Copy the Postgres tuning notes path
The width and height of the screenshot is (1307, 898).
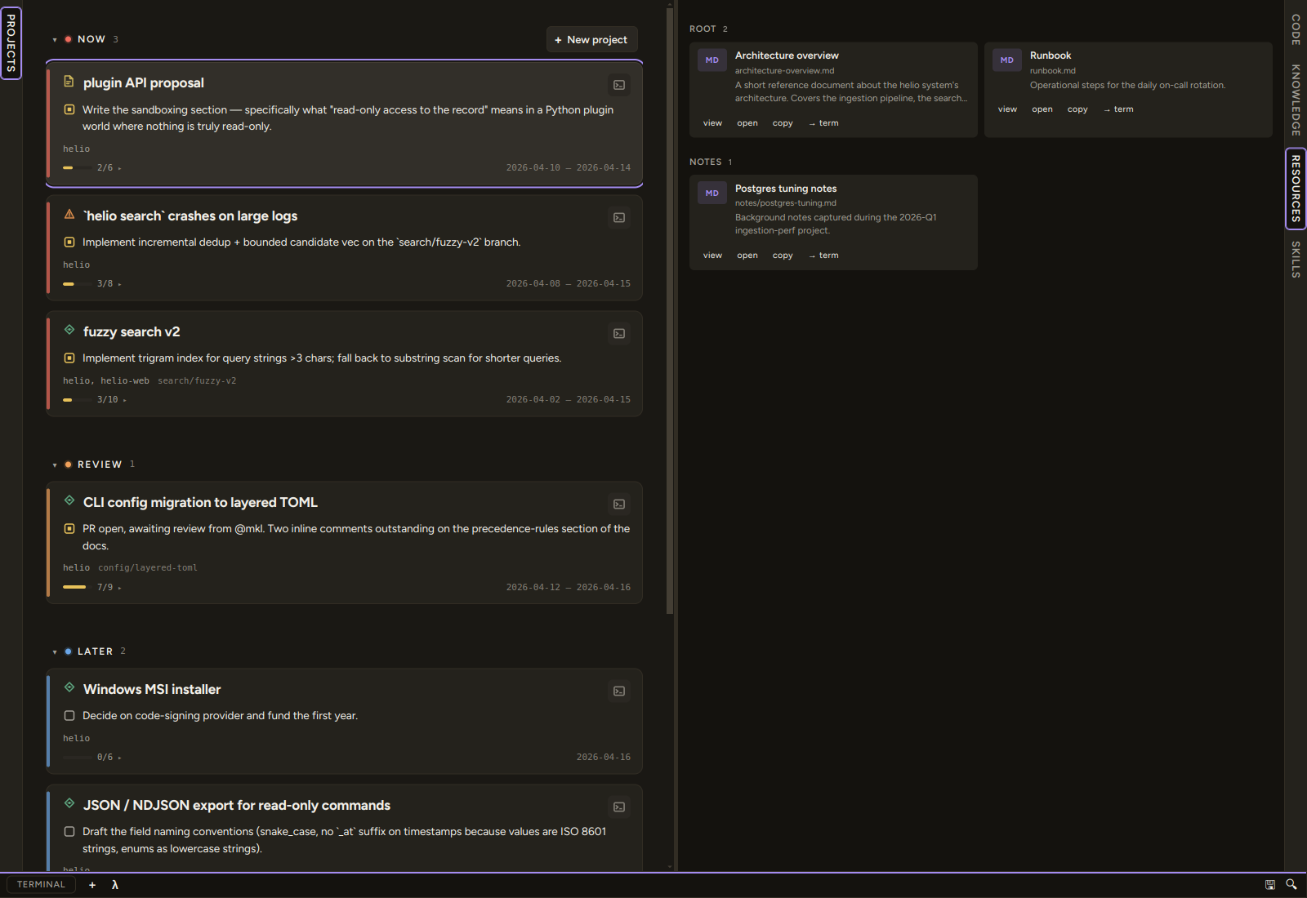783,256
